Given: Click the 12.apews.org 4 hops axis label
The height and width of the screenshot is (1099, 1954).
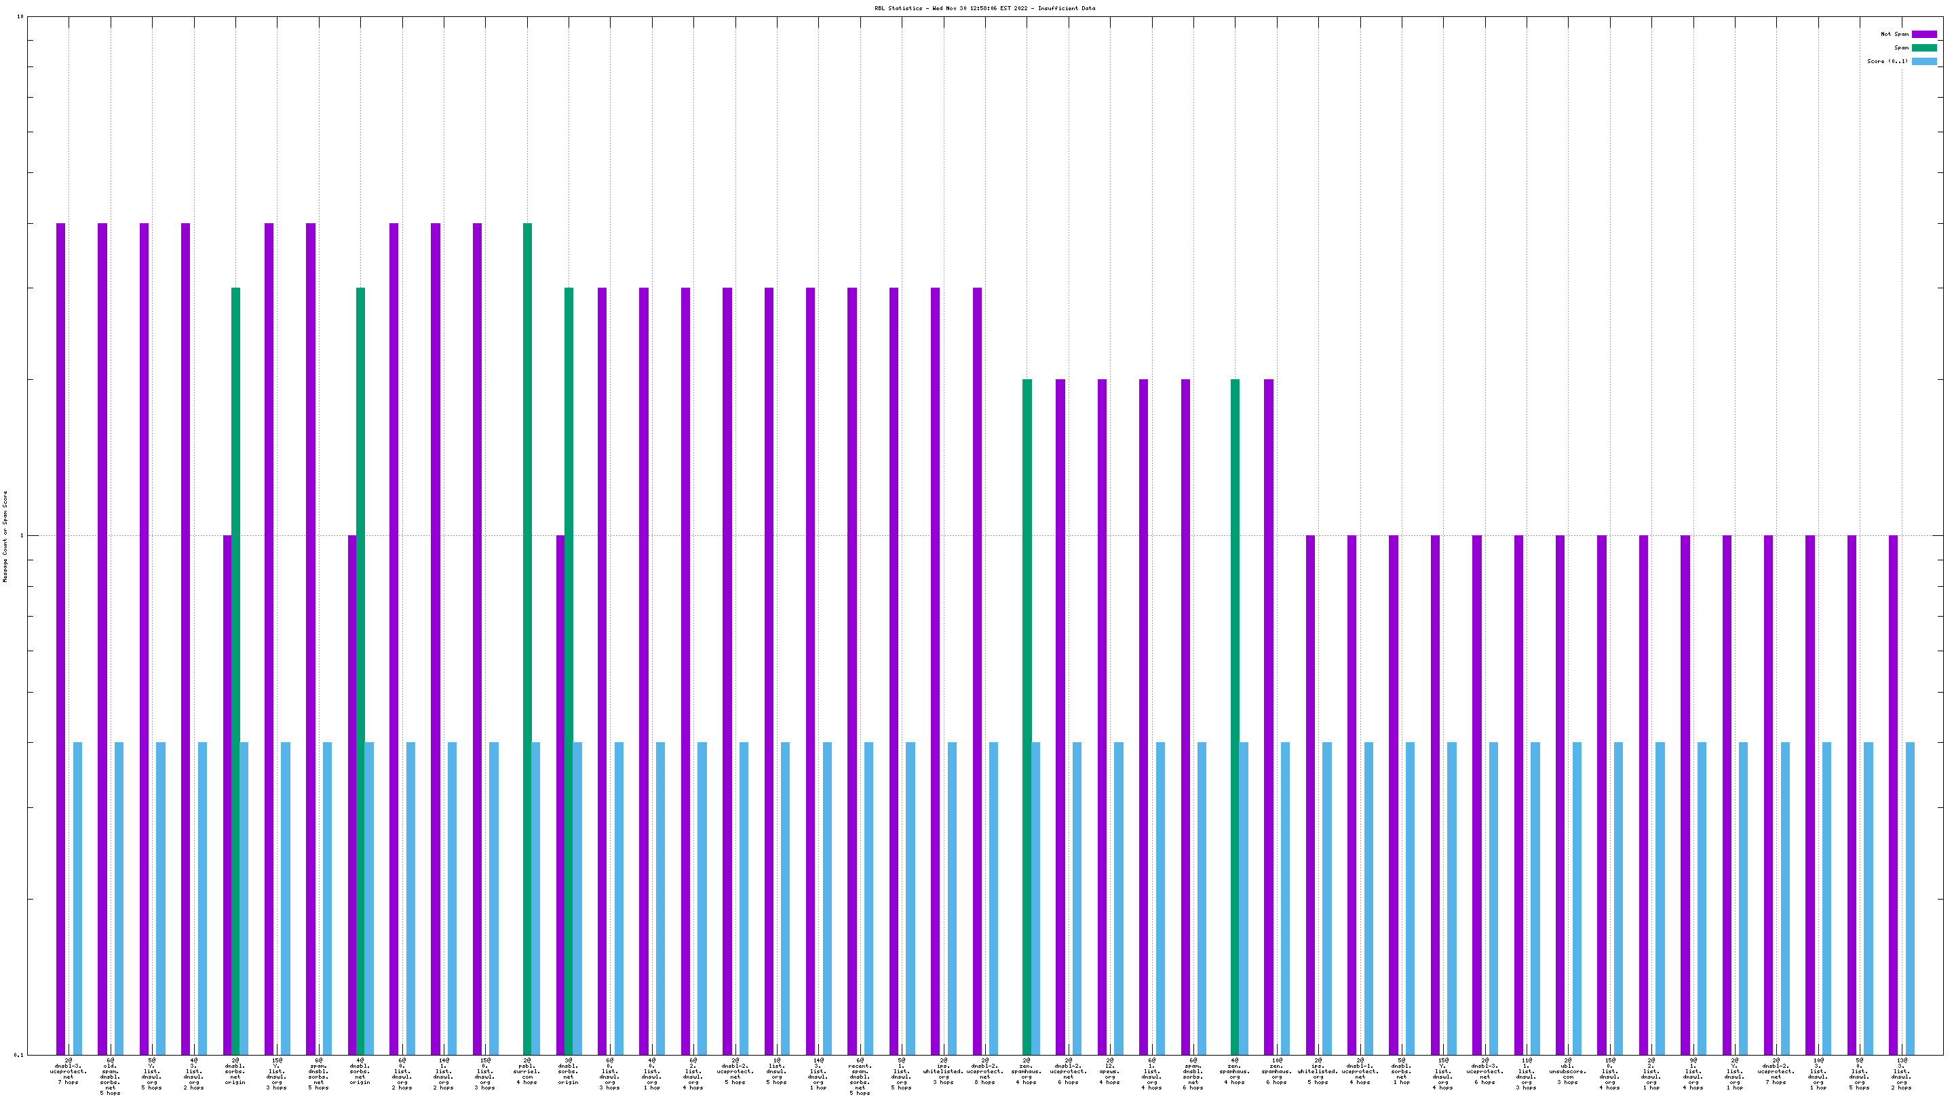Looking at the screenshot, I should (x=1110, y=1072).
